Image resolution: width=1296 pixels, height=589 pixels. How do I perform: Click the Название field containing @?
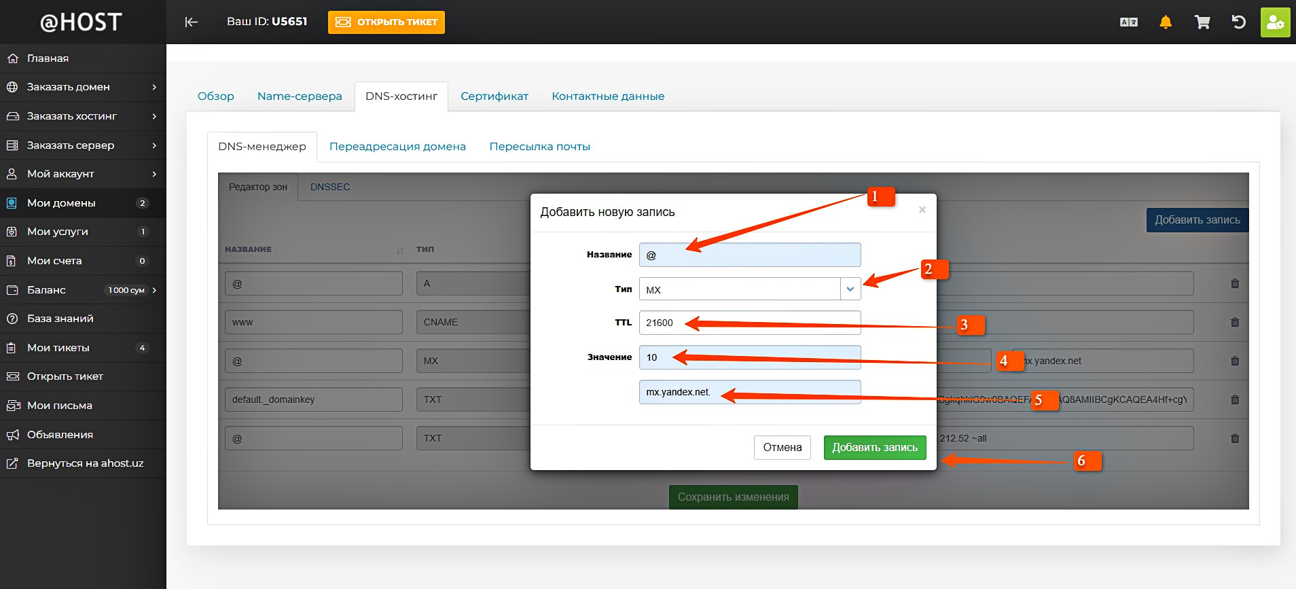coord(750,255)
